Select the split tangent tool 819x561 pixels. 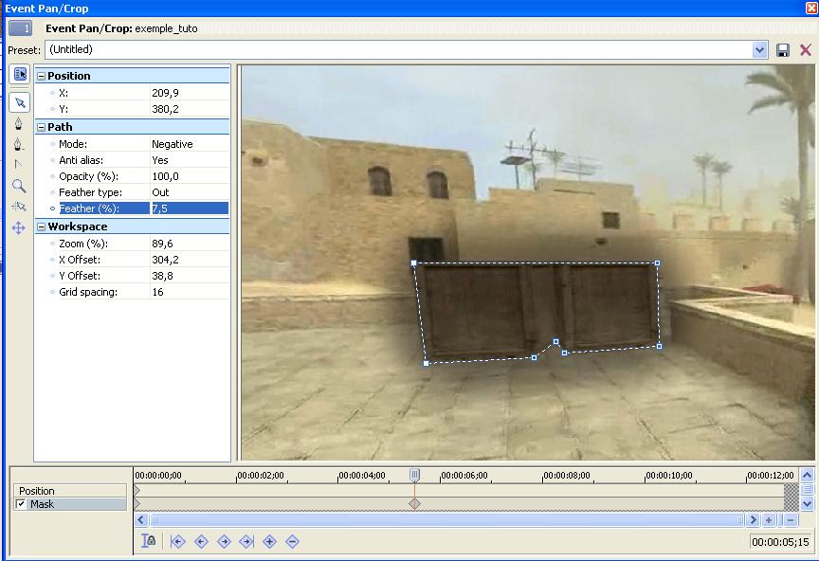click(x=19, y=165)
